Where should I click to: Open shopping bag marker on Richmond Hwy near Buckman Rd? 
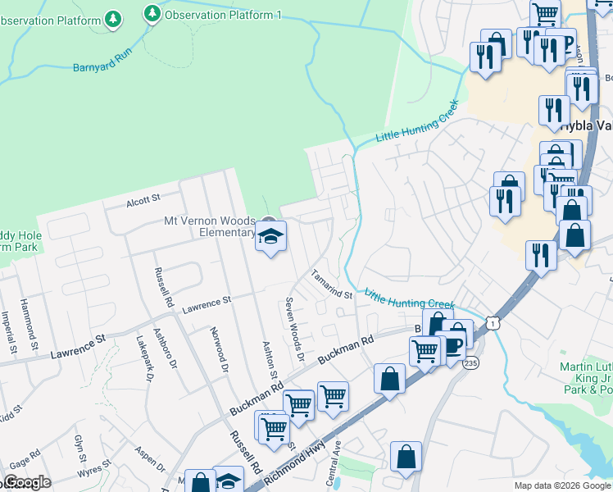click(x=389, y=381)
